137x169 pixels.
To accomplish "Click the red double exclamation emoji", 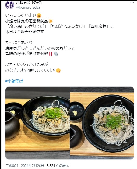I will (x=51, y=54).
